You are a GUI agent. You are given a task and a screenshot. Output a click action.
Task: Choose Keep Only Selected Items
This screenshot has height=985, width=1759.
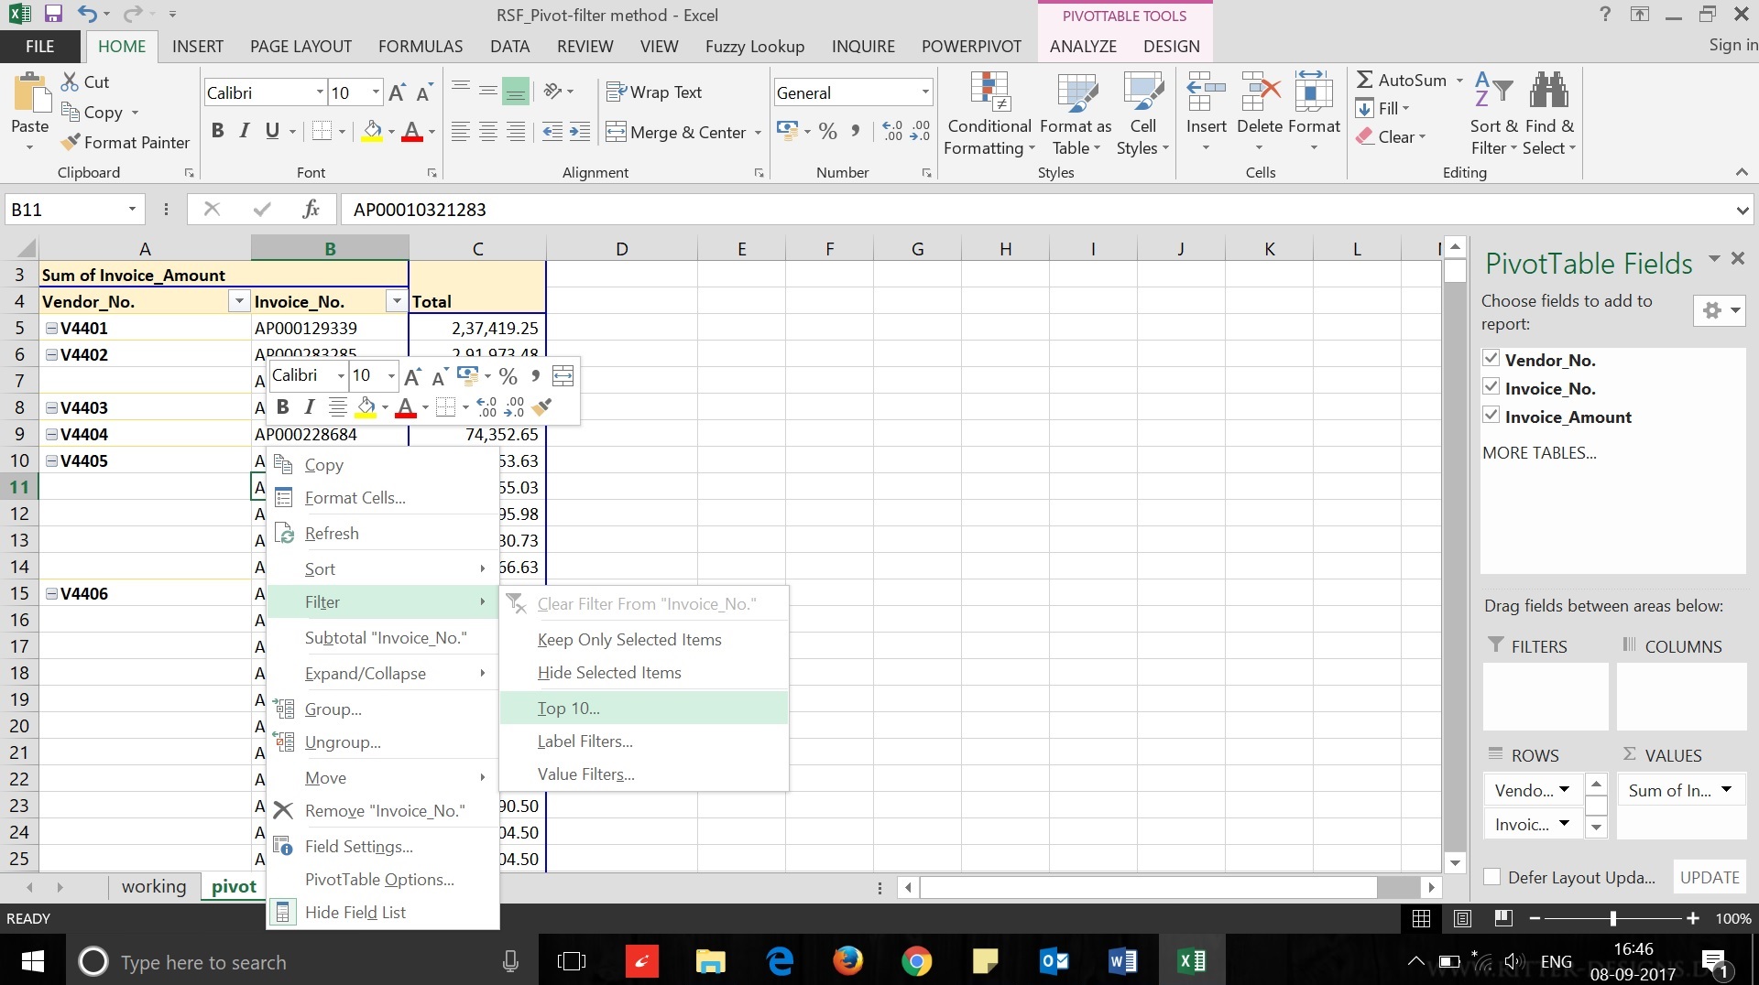pos(644,640)
